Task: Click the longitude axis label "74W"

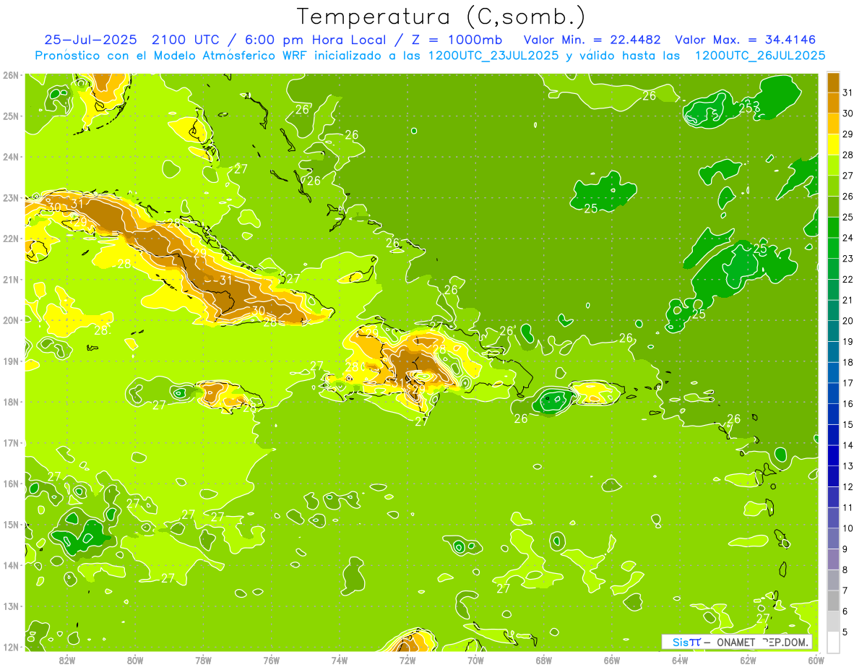Action: point(339,660)
